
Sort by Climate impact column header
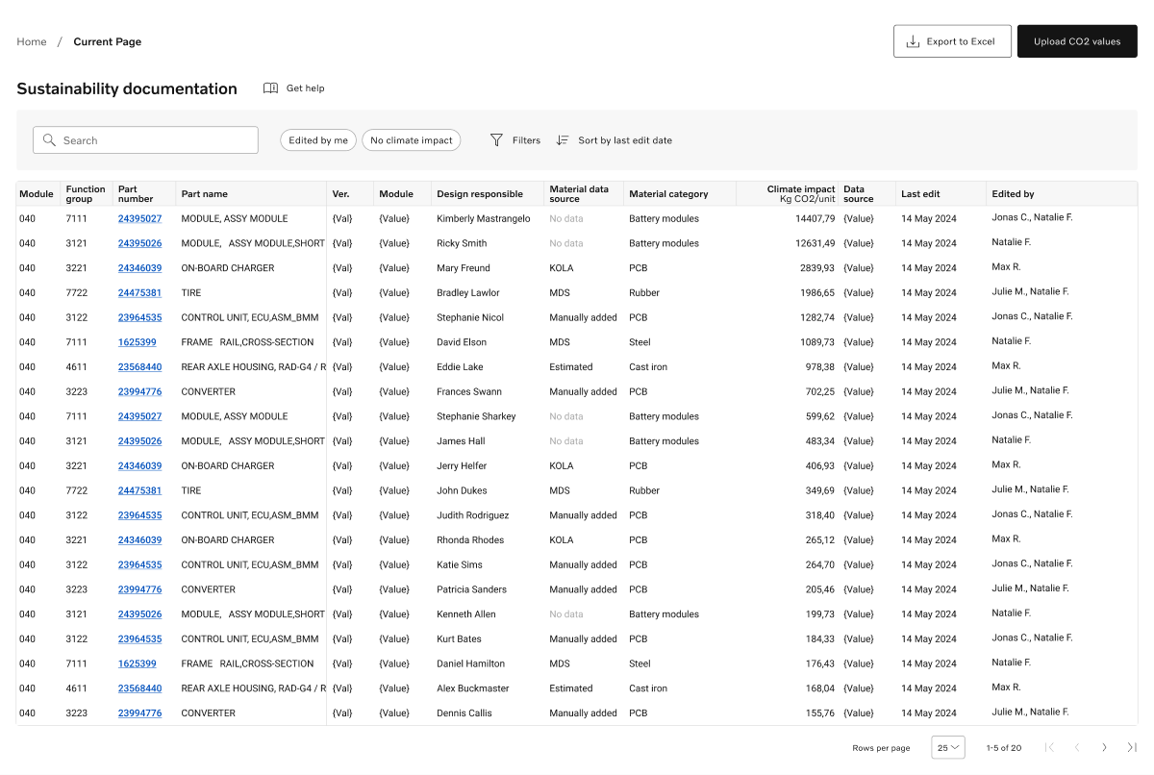[x=801, y=193]
